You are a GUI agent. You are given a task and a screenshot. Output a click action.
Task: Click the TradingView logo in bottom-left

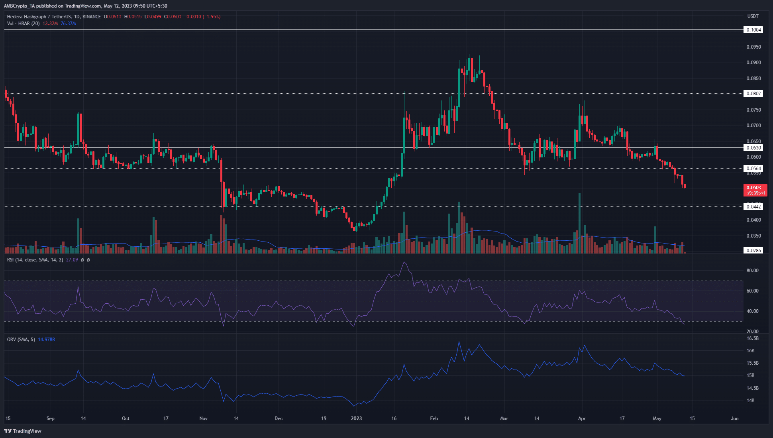[x=23, y=431]
